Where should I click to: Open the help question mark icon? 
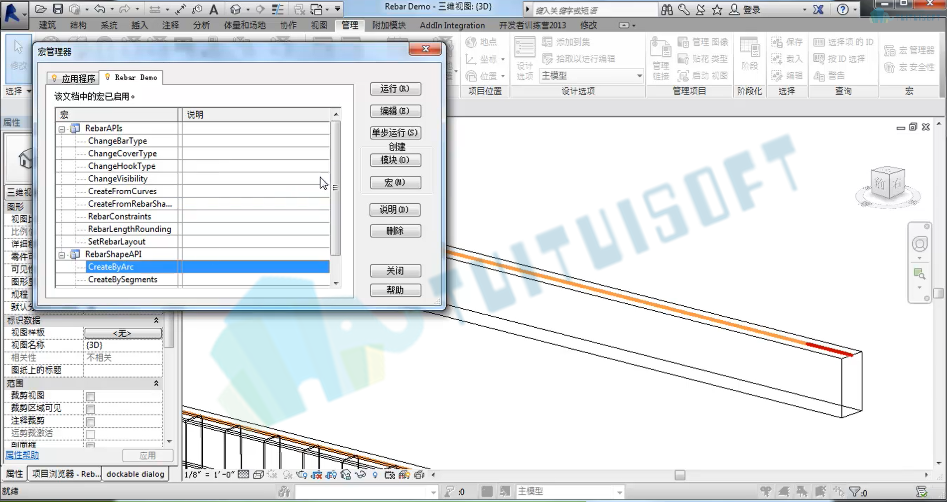click(842, 9)
